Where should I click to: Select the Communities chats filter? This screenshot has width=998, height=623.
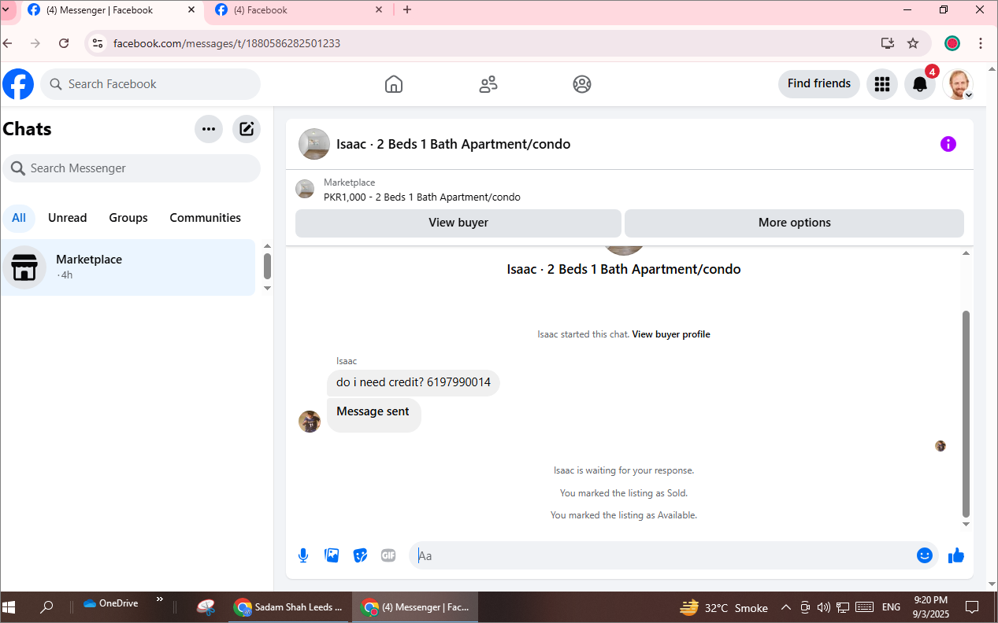pyautogui.click(x=206, y=218)
